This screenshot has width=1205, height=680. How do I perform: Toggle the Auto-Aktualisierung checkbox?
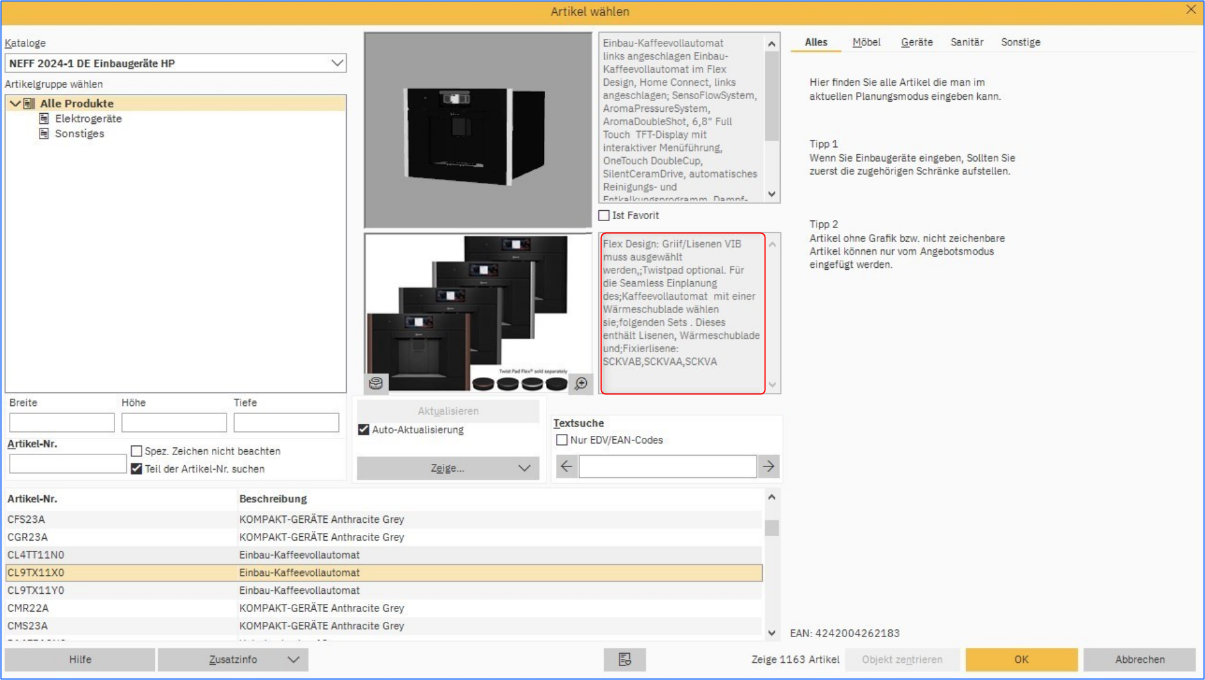click(363, 429)
